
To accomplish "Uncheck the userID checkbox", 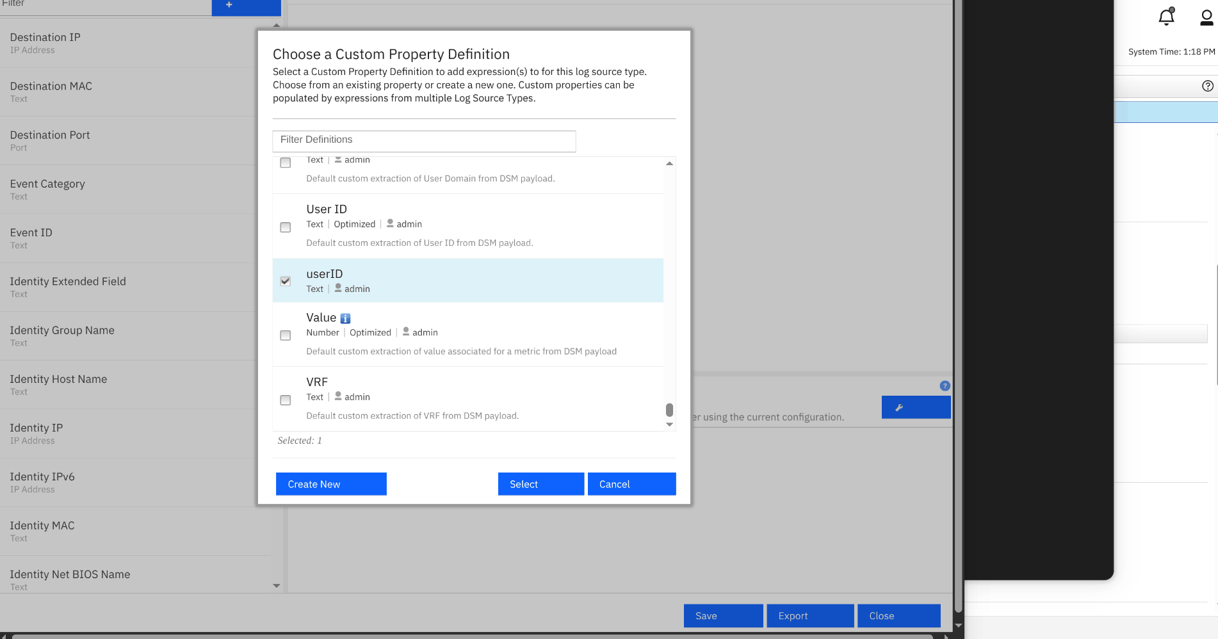I will 286,281.
